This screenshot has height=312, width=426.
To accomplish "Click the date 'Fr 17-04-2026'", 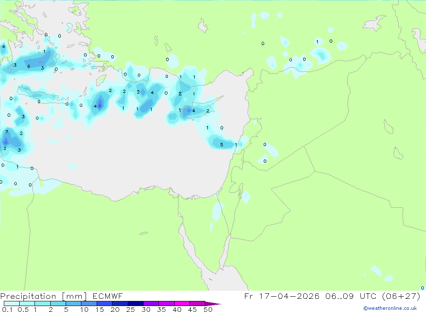I will click(x=282, y=296).
